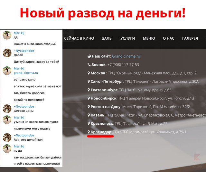Viewport: 206px width, 172px height.
Task: Click the message 'вот само кино'
Action: click(24, 80)
